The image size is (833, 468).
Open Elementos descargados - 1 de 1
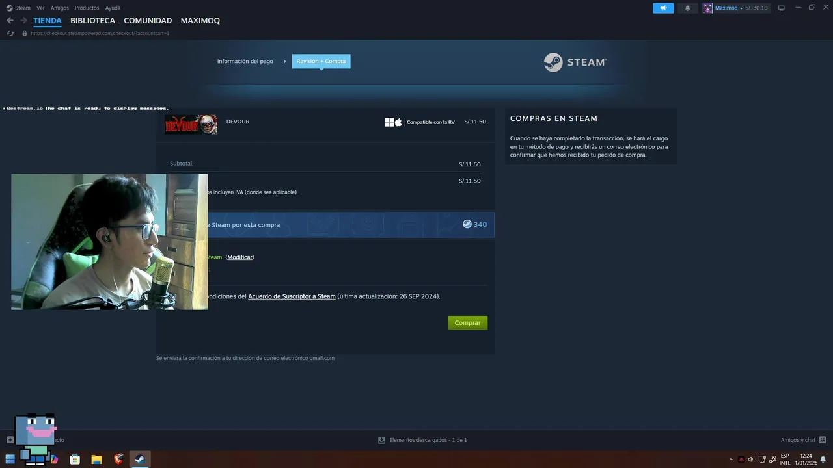[428, 440]
